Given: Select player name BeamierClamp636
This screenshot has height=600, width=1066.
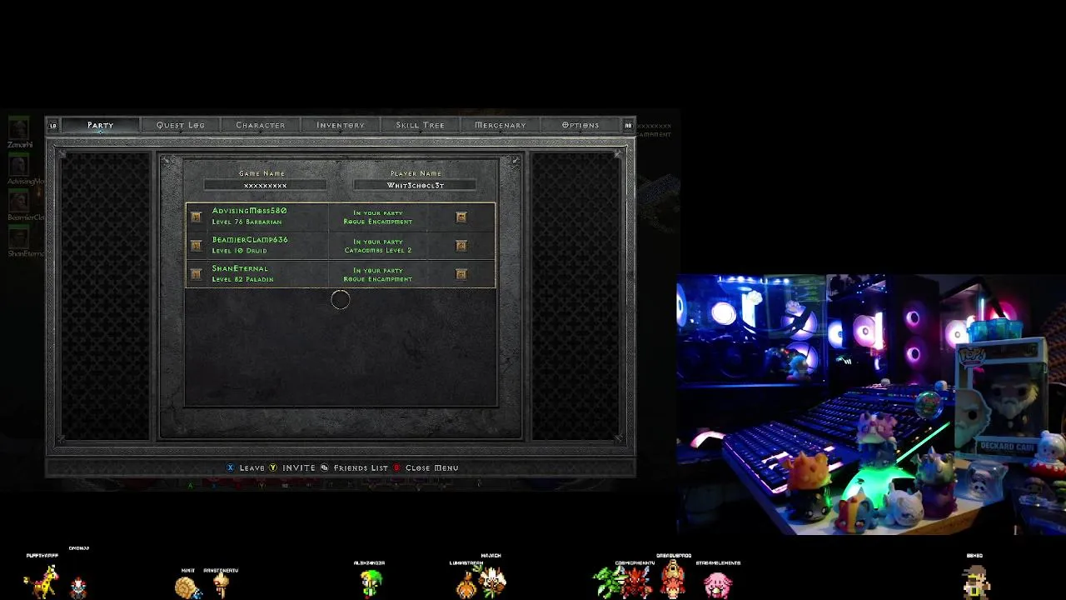Looking at the screenshot, I should (250, 240).
